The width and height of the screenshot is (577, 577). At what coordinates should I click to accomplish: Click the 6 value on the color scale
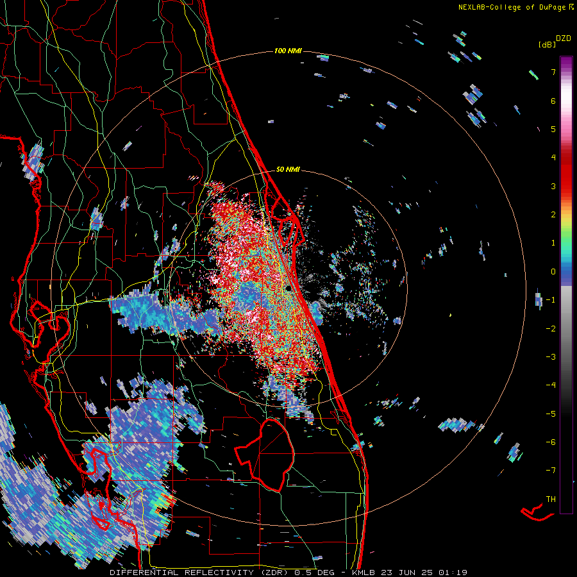[553, 101]
